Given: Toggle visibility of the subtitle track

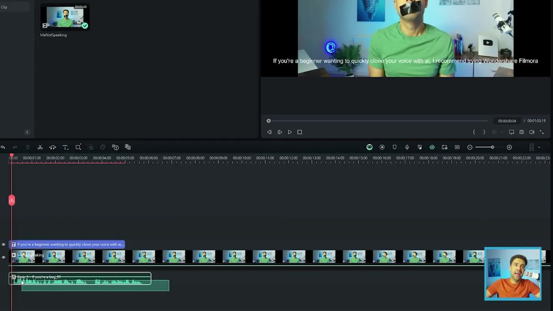Looking at the screenshot, I should coord(3,244).
